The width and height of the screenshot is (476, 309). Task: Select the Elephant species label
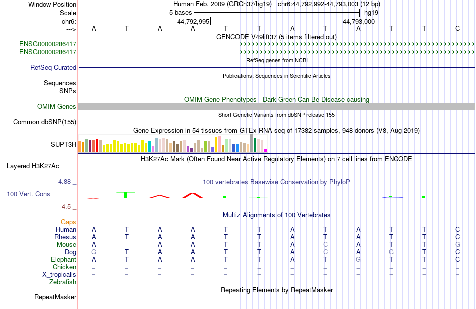pyautogui.click(x=63, y=259)
